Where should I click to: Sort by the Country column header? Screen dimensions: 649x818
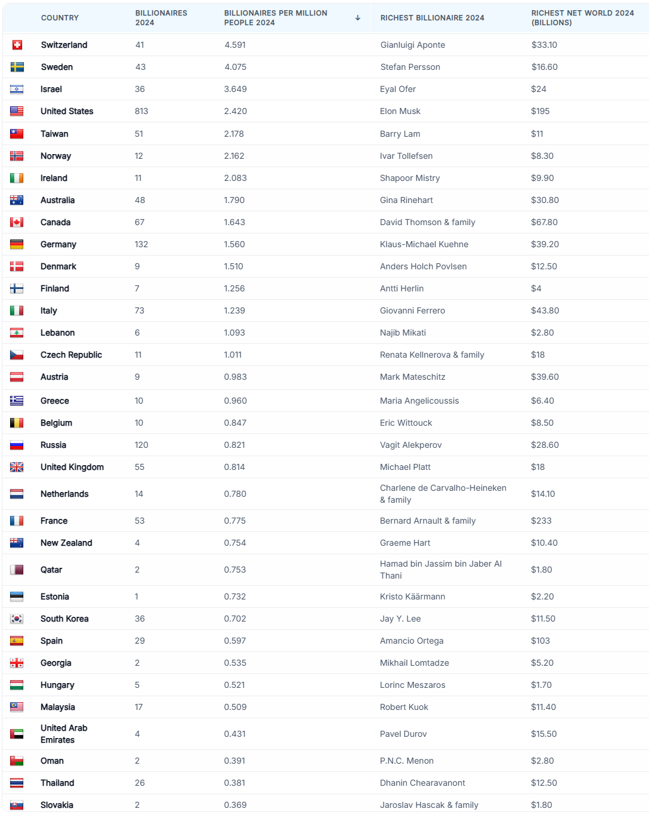(x=60, y=18)
